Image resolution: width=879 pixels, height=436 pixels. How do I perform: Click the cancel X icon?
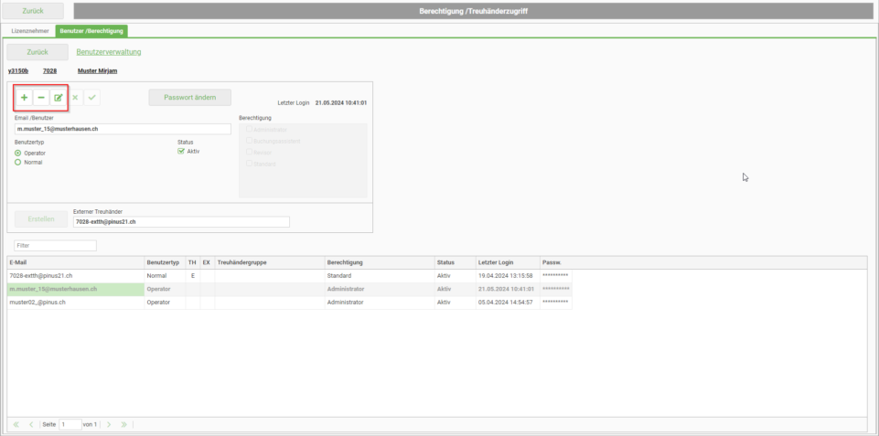pyautogui.click(x=75, y=98)
